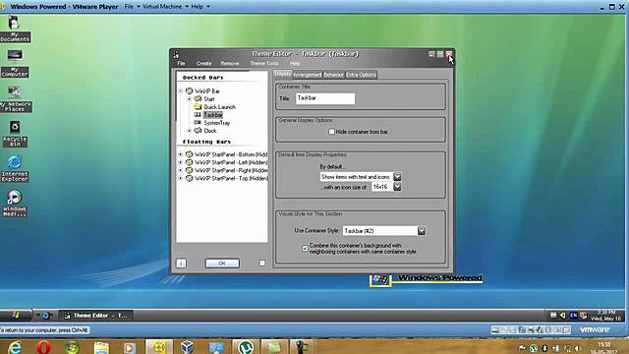
Task: Click guest Start button on taskbar
Action: pos(16,315)
